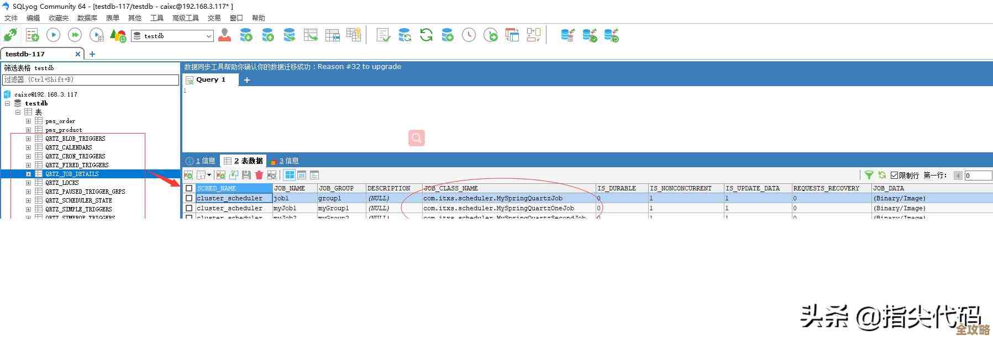Toggle the 限制行 limit rows checkbox
The image size is (993, 340).
[894, 176]
